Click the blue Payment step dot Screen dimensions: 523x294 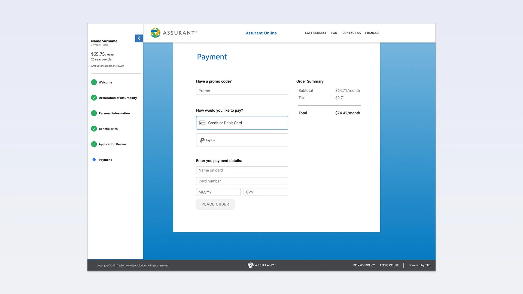pos(94,160)
